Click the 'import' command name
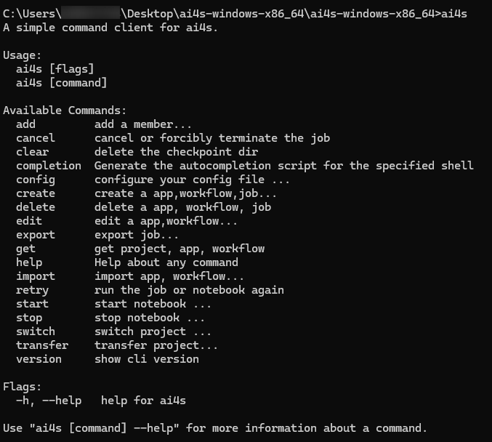Screen dimensions: 492x442 point(36,276)
